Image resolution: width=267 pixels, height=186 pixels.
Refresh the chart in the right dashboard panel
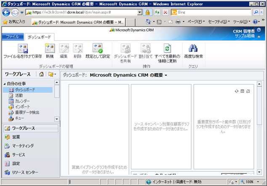click(237, 91)
